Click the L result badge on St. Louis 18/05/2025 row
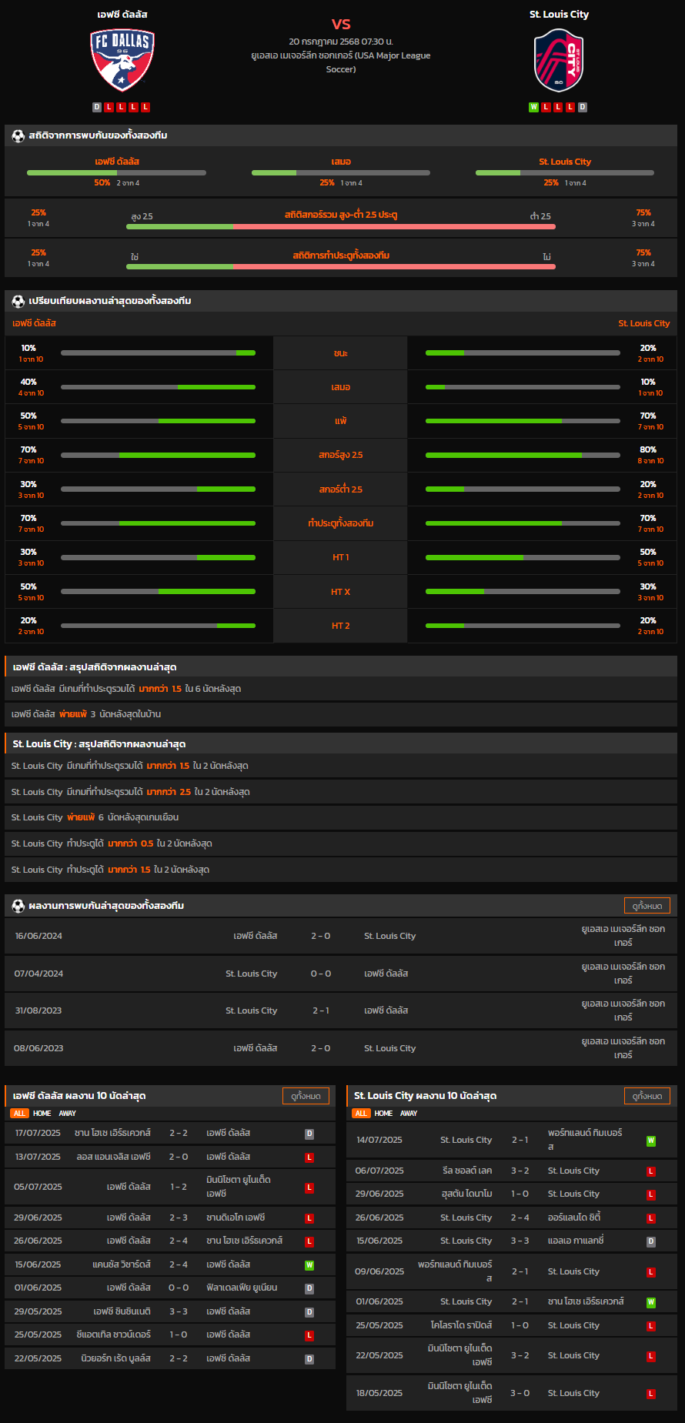Viewport: 685px width, 1423px height. click(x=651, y=1394)
